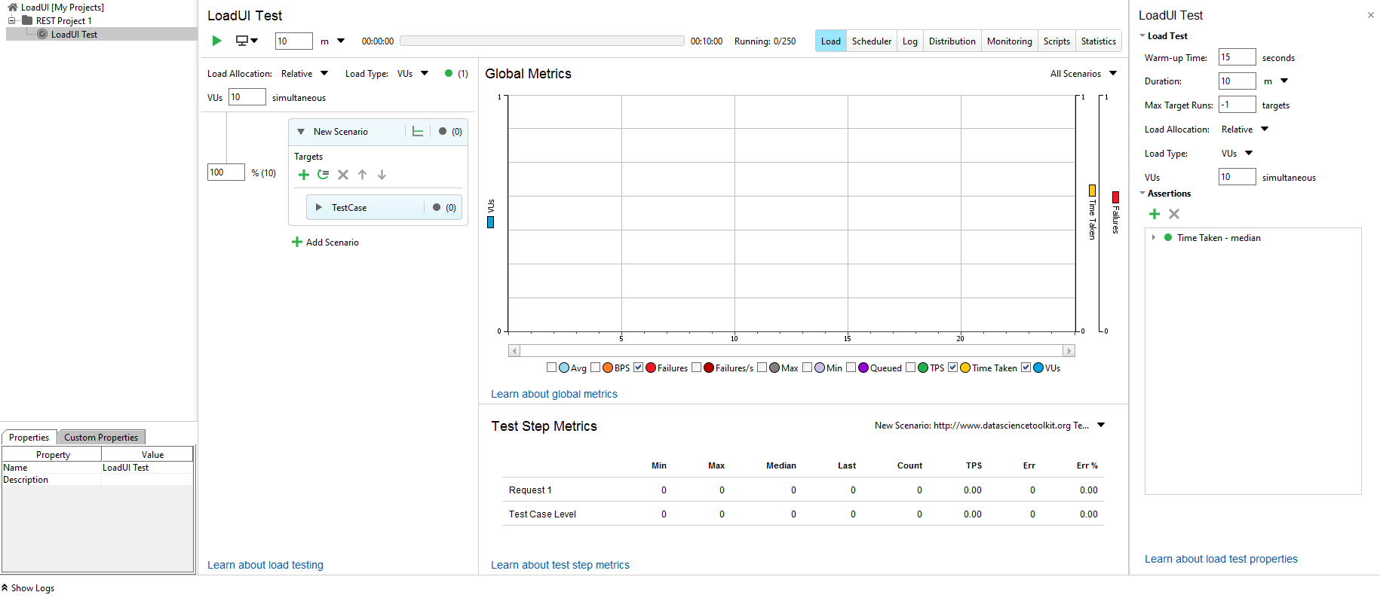Click the chart scrollbar left arrow

[x=514, y=351]
